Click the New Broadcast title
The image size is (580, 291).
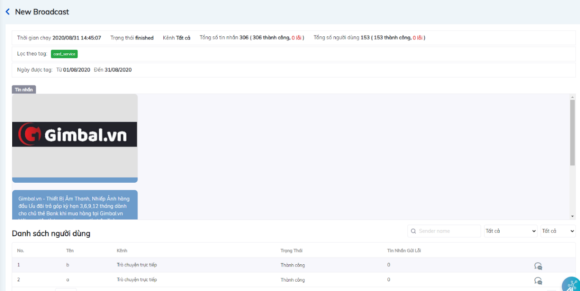coord(42,12)
